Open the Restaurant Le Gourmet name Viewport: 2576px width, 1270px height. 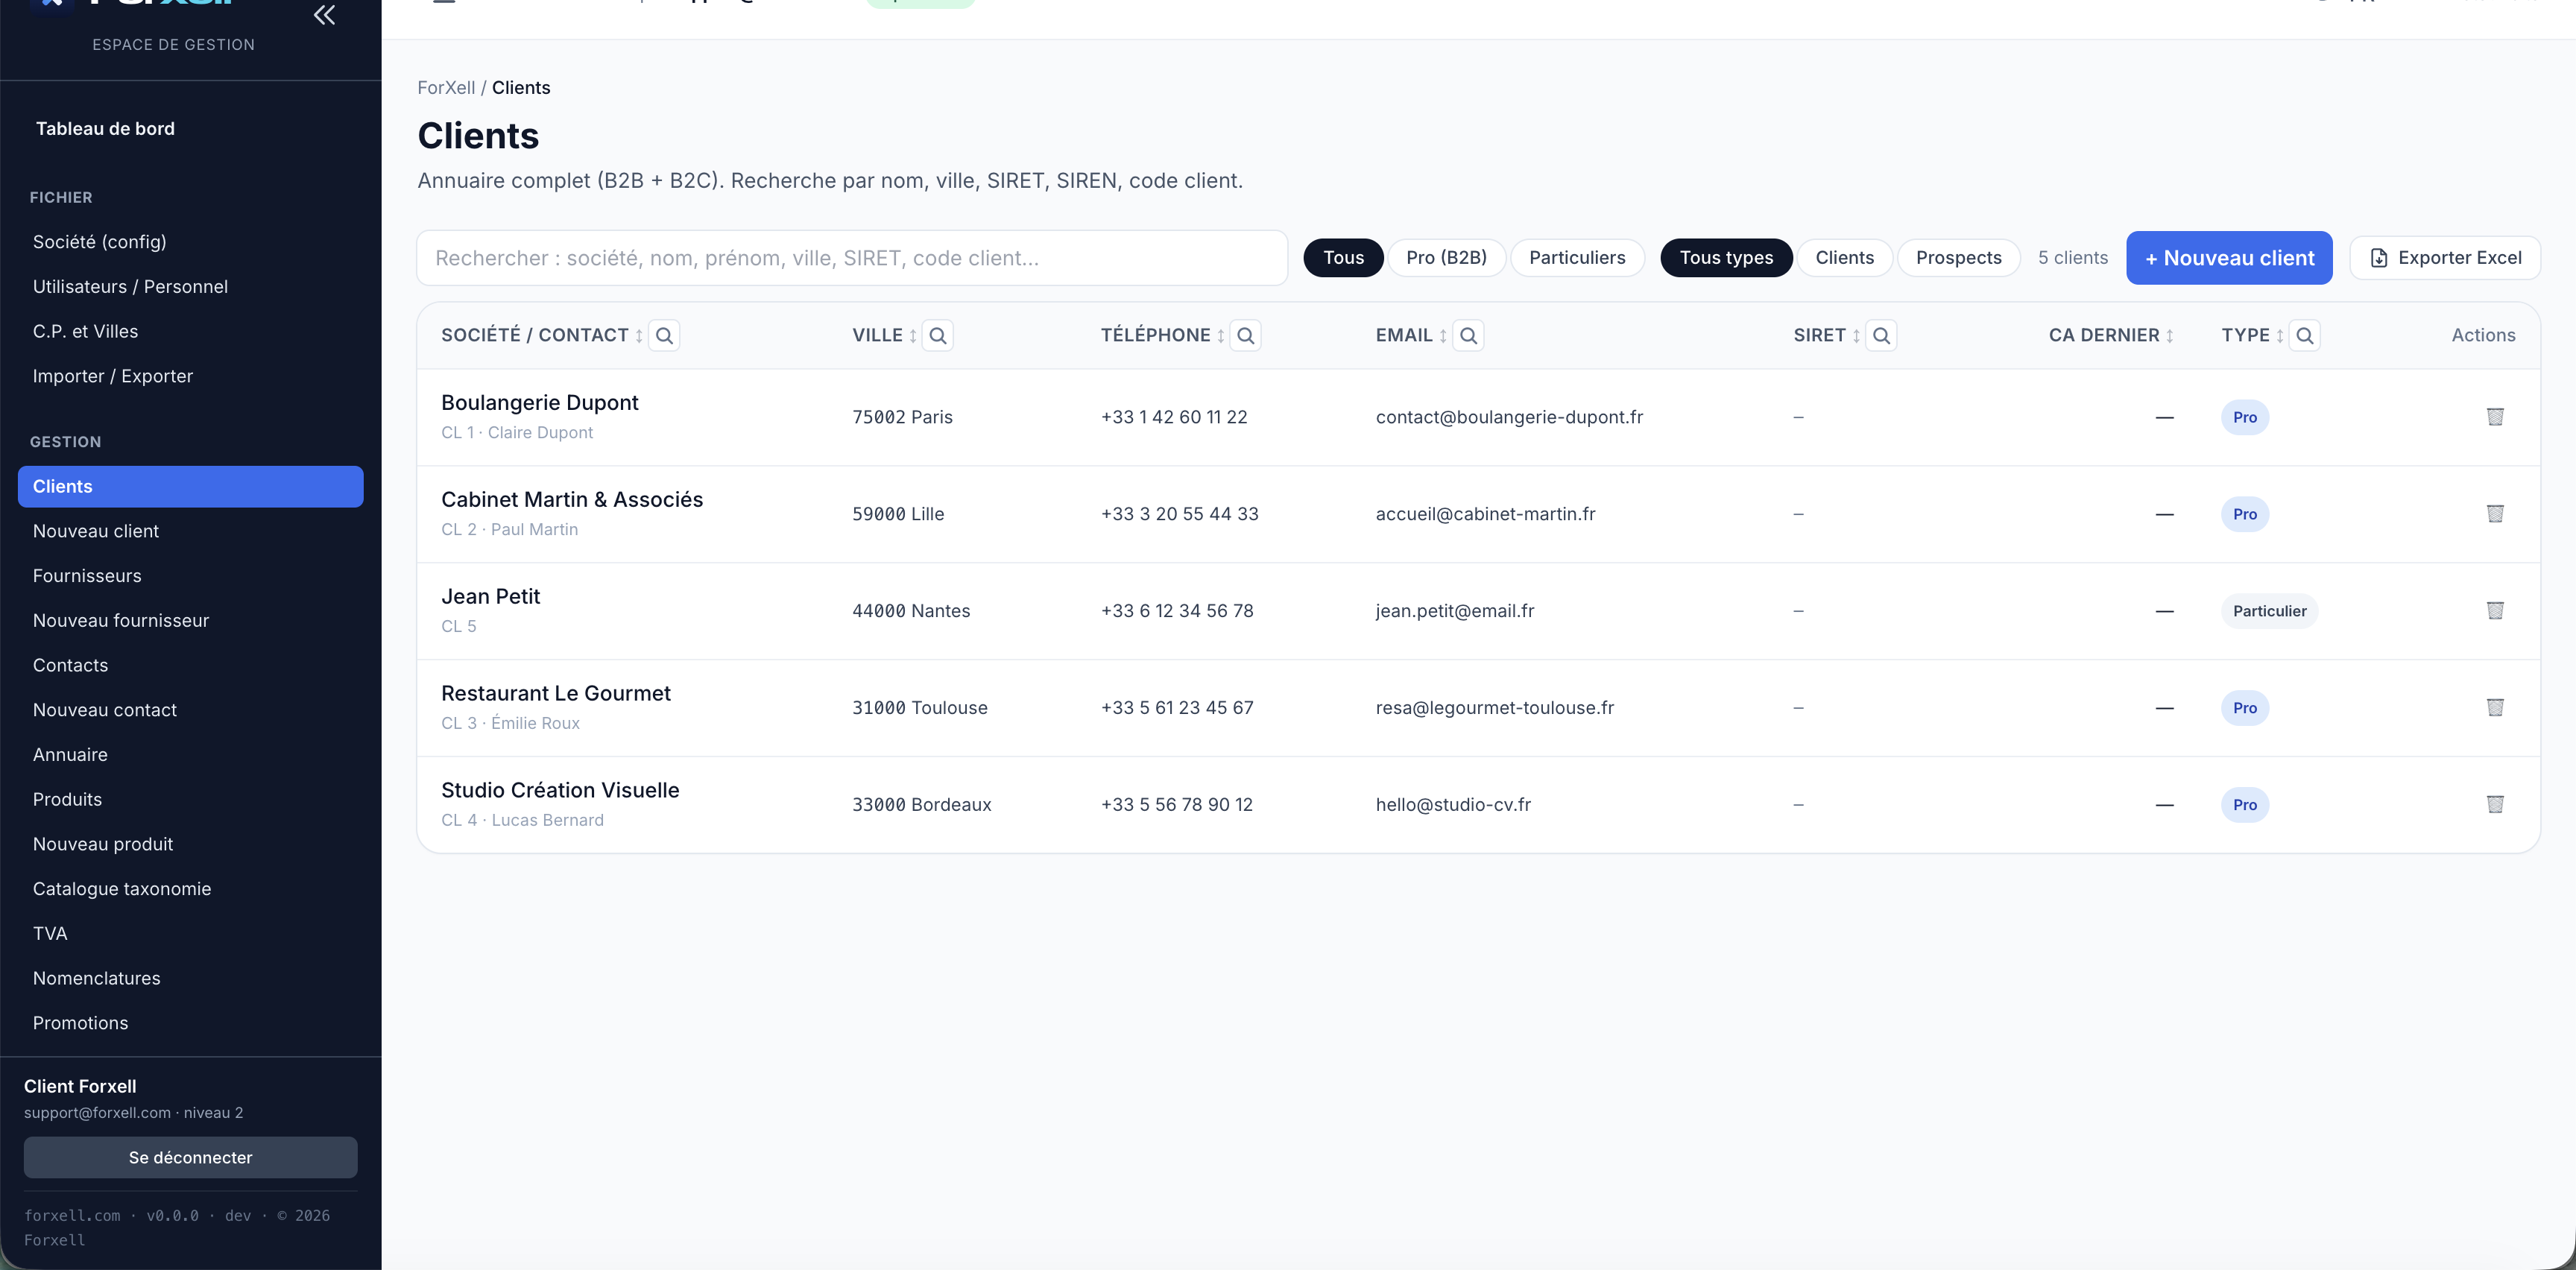tap(555, 694)
